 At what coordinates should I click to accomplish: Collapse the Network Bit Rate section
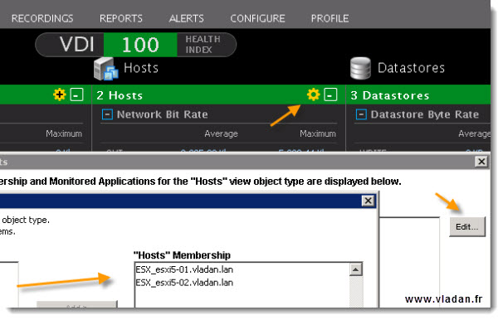point(107,114)
